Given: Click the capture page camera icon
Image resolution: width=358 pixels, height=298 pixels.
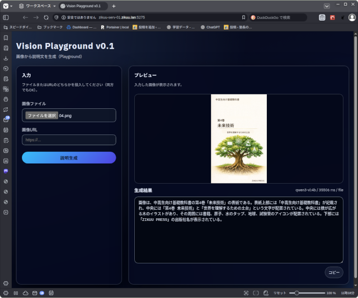Looking at the screenshot, I should click(246, 293).
